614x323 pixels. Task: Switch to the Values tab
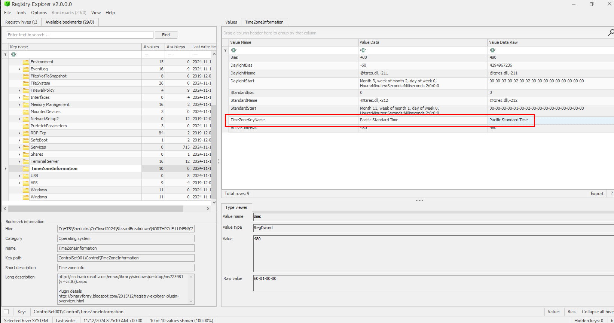pyautogui.click(x=231, y=22)
